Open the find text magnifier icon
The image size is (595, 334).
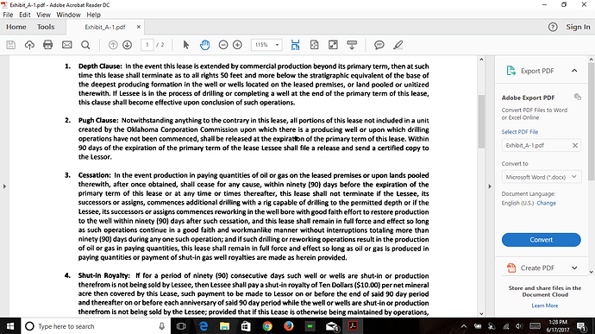[85, 45]
